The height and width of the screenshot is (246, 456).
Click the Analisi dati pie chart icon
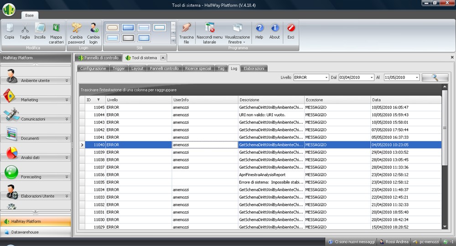click(12, 153)
